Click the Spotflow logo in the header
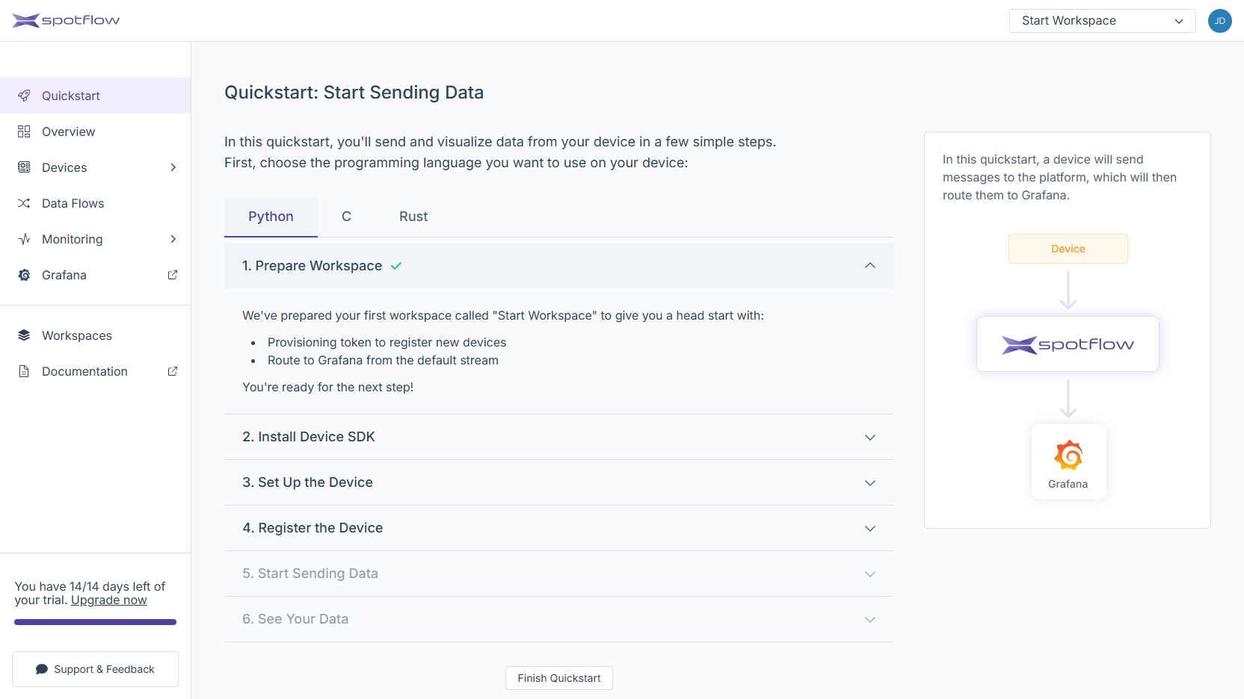This screenshot has width=1244, height=699. [x=66, y=20]
